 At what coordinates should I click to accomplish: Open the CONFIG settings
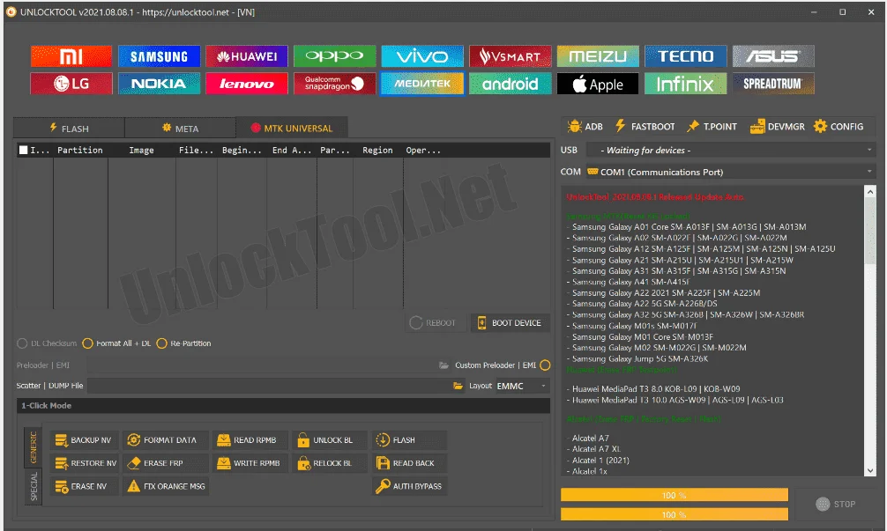coord(839,127)
